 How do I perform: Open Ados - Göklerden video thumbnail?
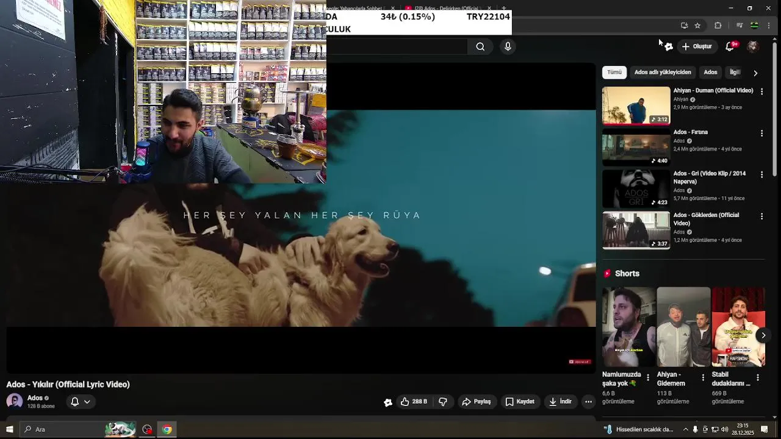[636, 230]
